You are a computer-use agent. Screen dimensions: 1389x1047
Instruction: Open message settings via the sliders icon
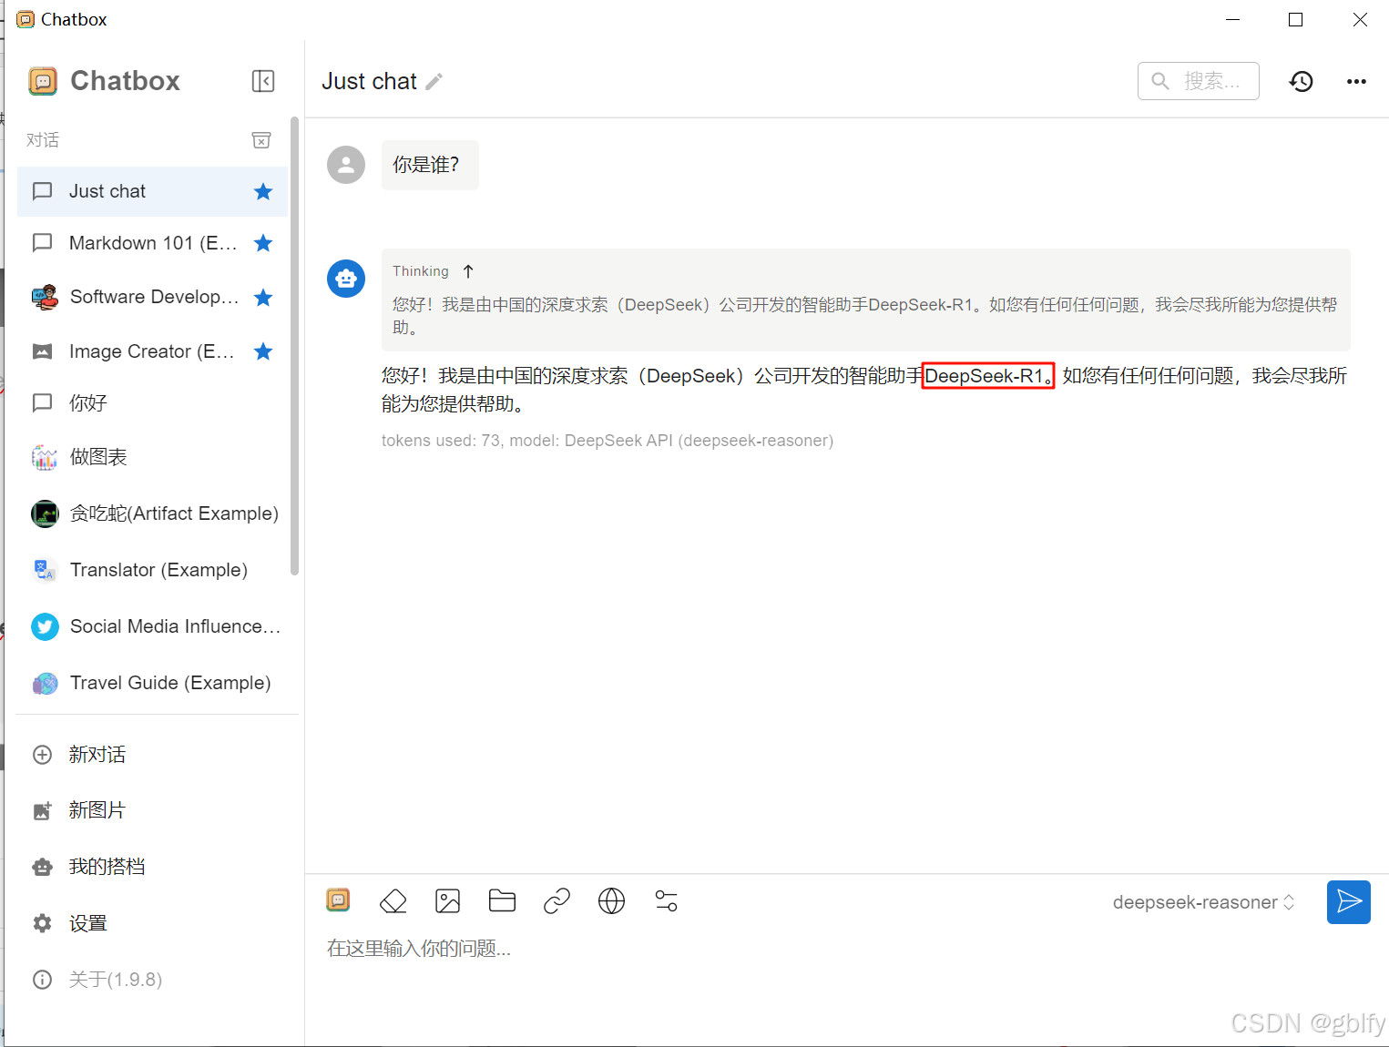(666, 900)
